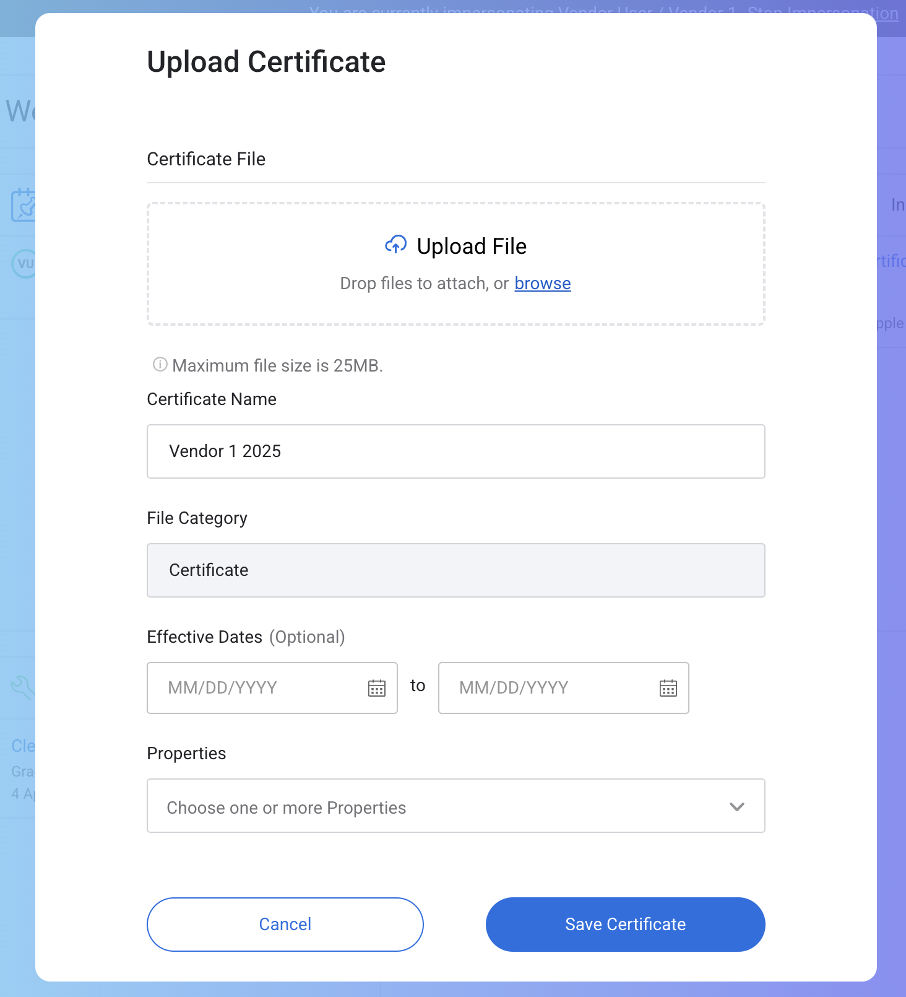906x997 pixels.
Task: Focus the Certificate Name input field
Action: pyautogui.click(x=455, y=451)
